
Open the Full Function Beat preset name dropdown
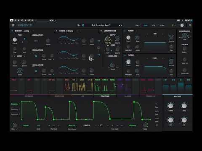click(101, 25)
